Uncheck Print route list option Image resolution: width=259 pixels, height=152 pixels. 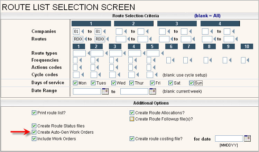tap(34, 113)
